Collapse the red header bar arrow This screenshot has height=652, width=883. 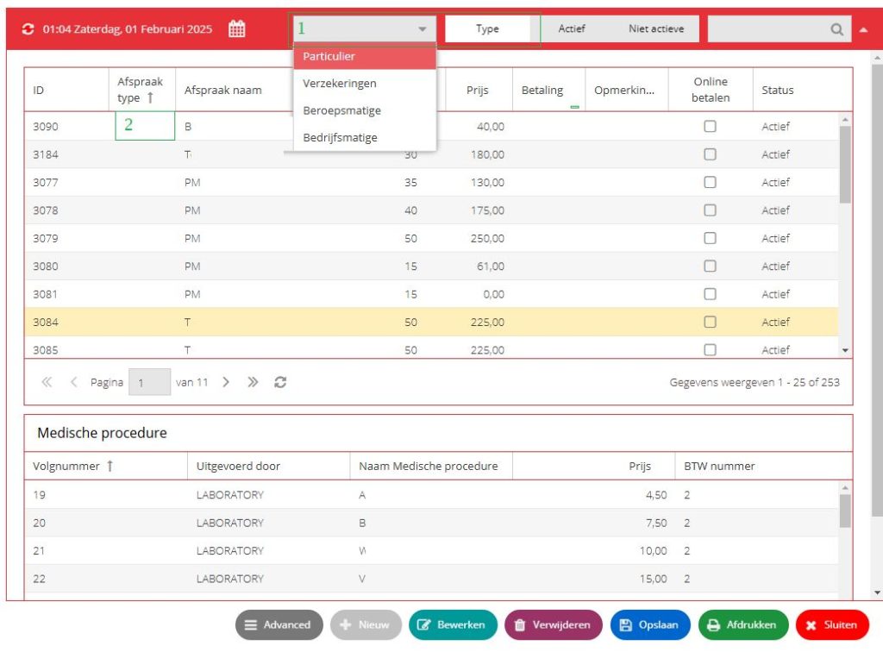pos(863,29)
